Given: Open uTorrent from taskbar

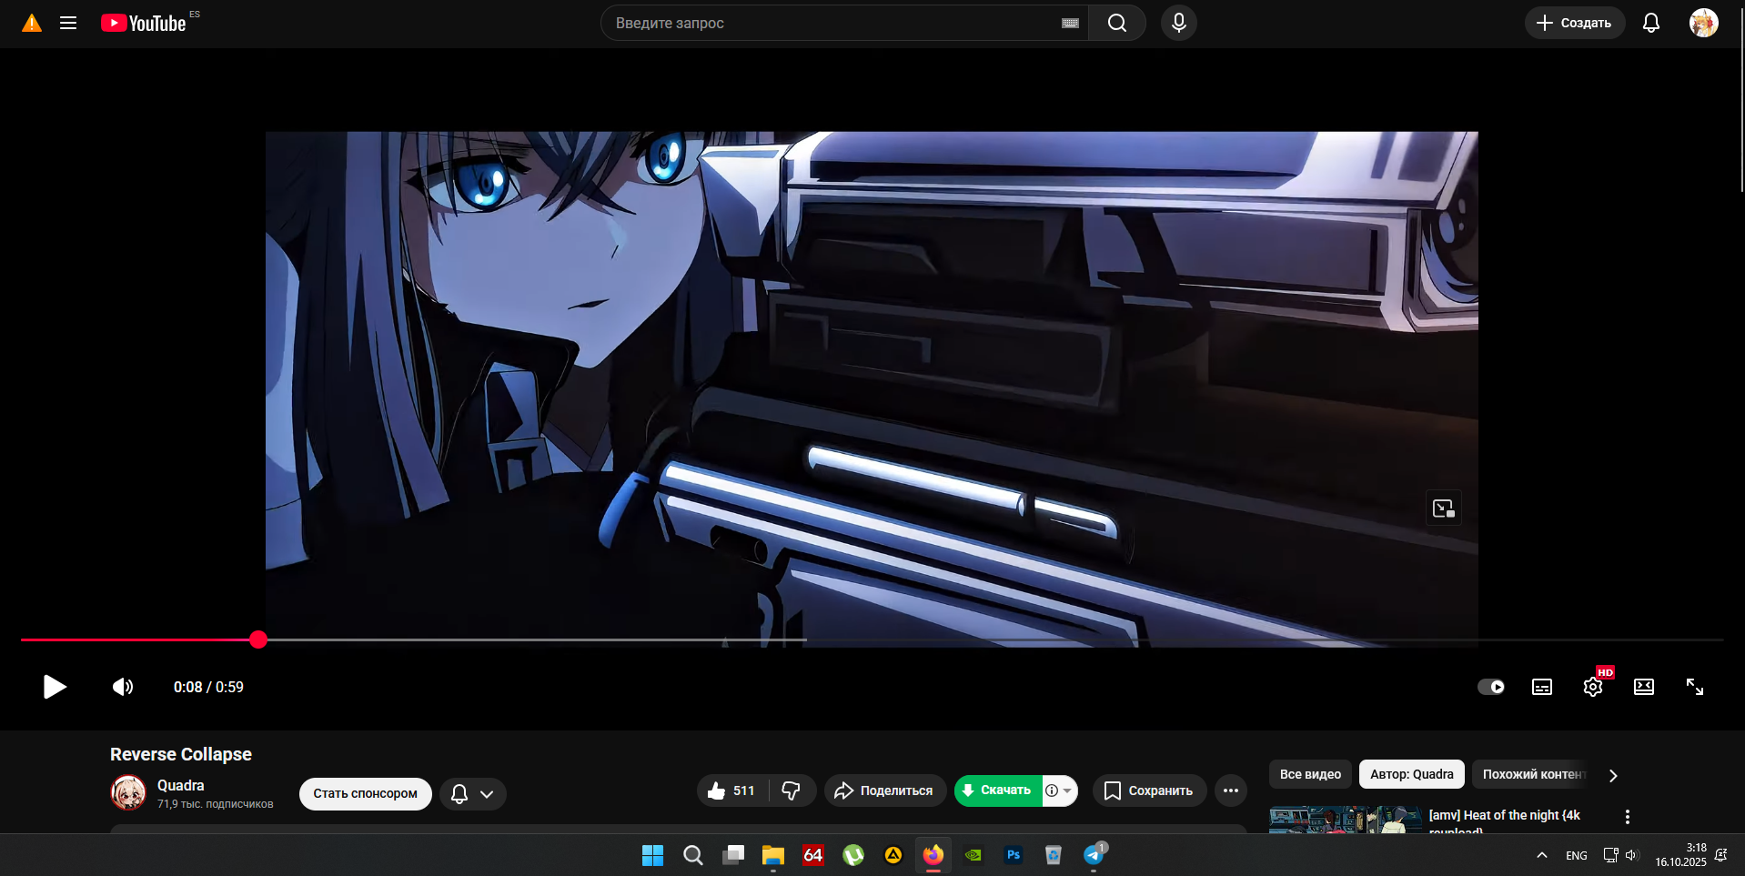Looking at the screenshot, I should point(853,855).
